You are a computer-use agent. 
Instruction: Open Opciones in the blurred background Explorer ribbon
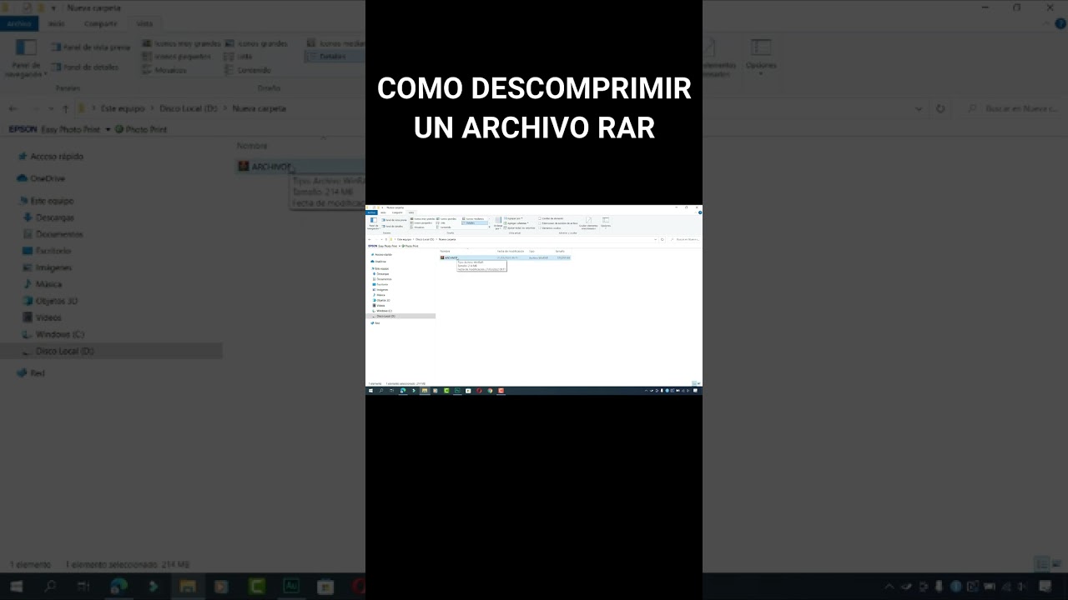point(761,57)
